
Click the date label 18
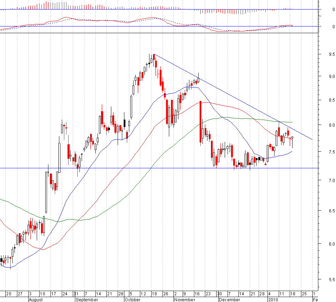pos(293,294)
